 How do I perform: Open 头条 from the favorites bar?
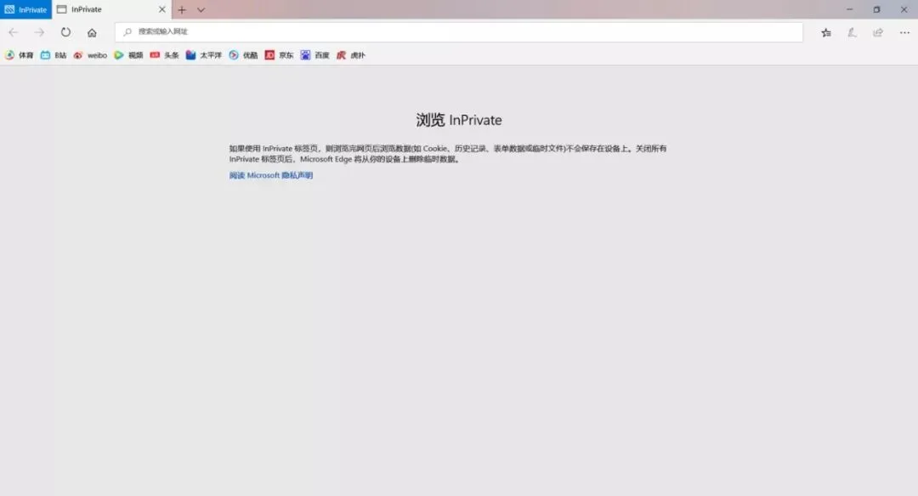click(166, 54)
